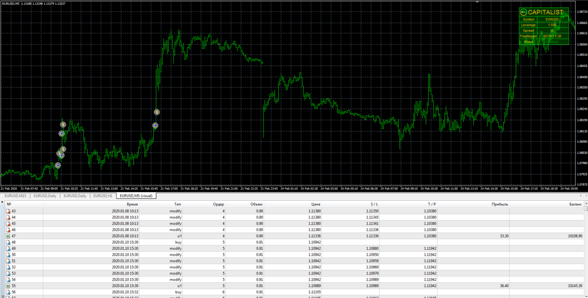Sort by the Объем column header

pyautogui.click(x=257, y=204)
